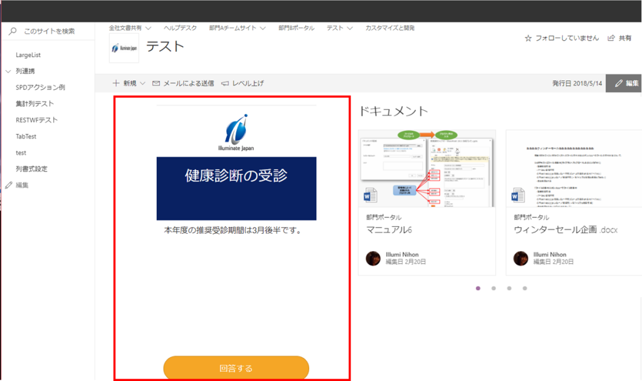Open the SPDアクション例 link
Image resolution: width=642 pixels, height=381 pixels.
point(40,87)
